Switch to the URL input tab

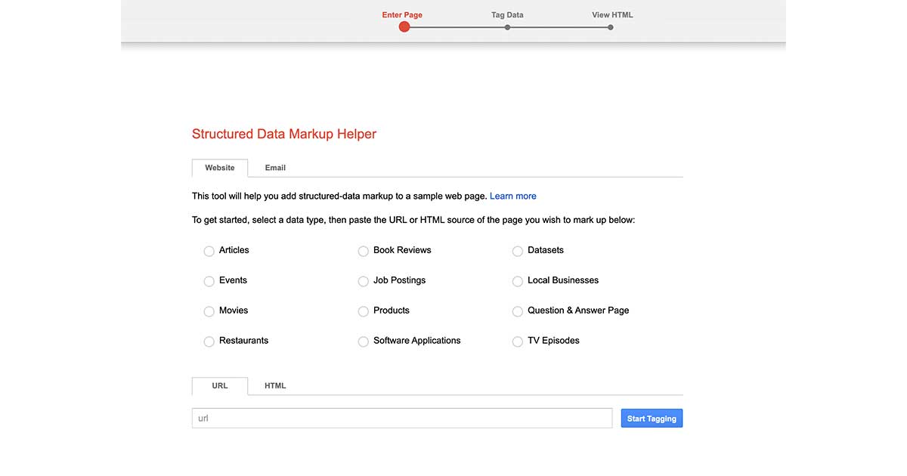pos(220,385)
